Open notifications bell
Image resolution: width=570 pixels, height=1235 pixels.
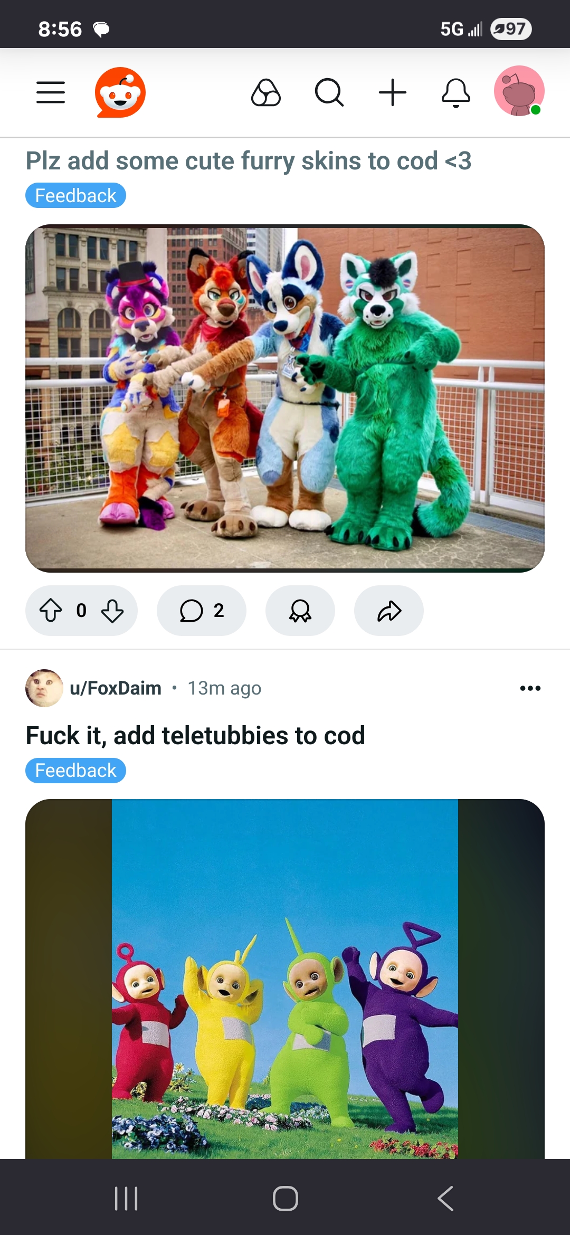[x=456, y=93]
